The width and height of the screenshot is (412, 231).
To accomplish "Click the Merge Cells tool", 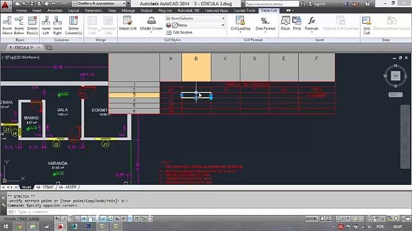I will (x=92, y=26).
